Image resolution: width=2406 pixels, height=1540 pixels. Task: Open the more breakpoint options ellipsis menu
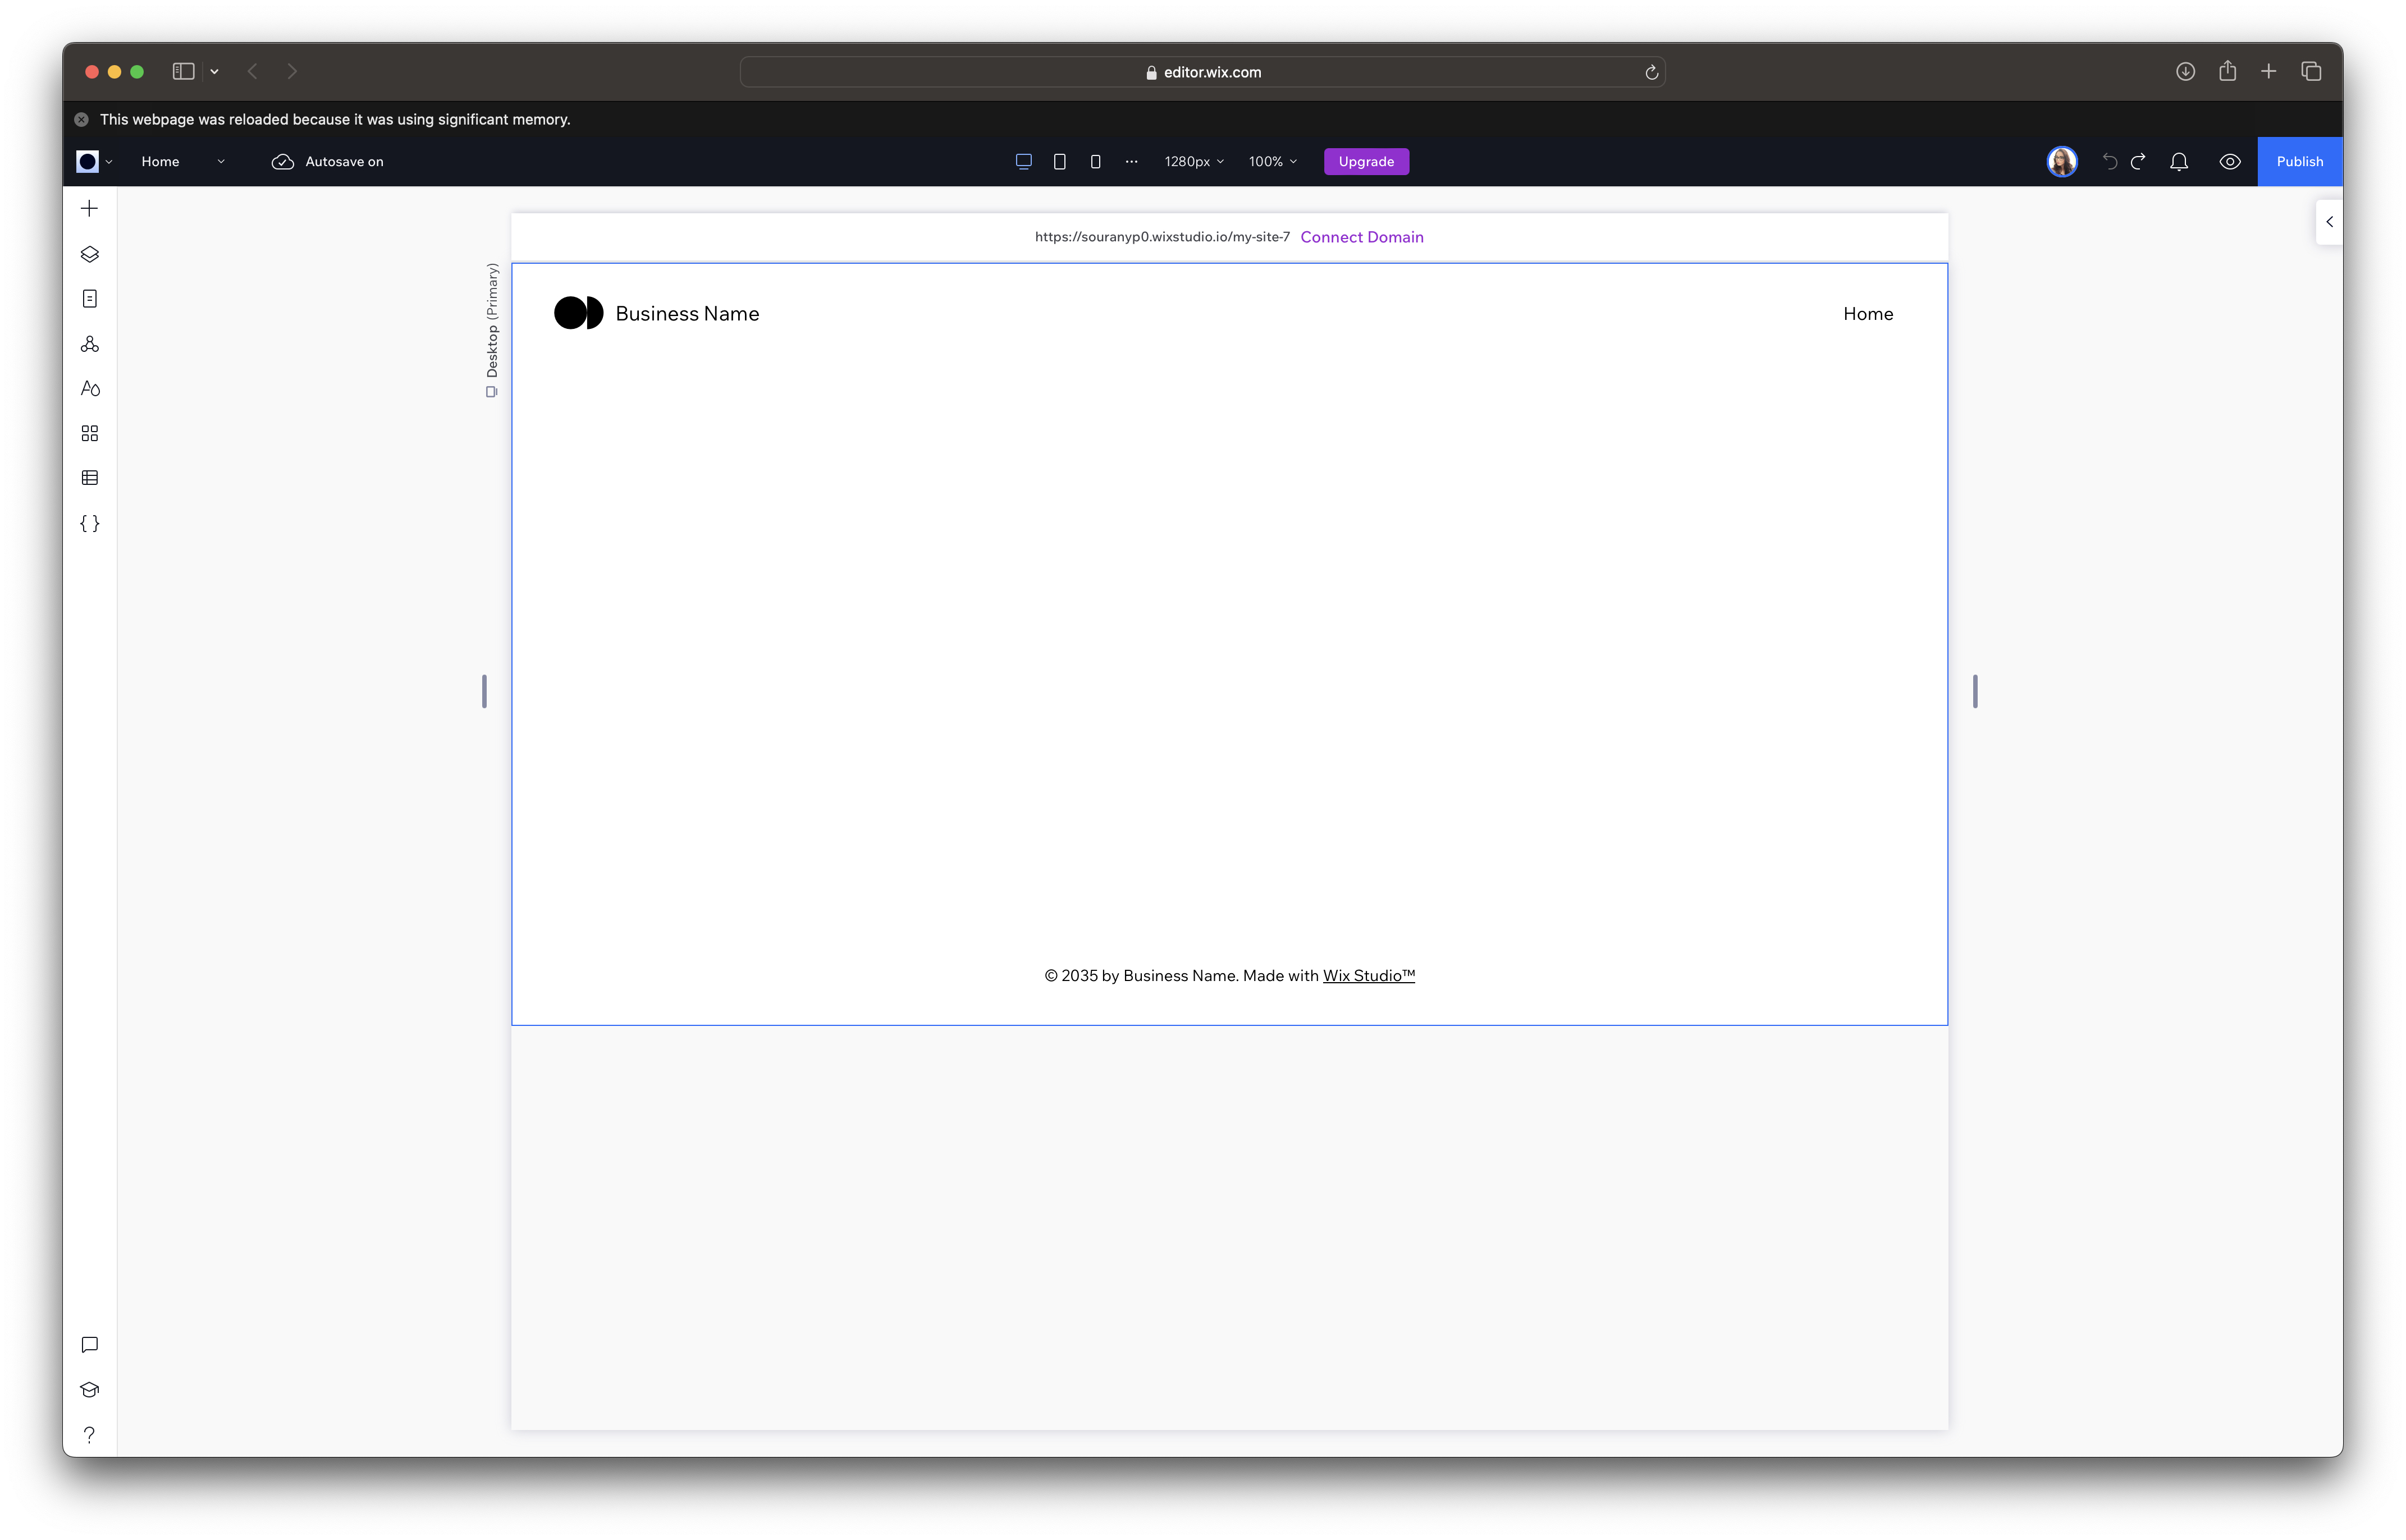(x=1131, y=161)
